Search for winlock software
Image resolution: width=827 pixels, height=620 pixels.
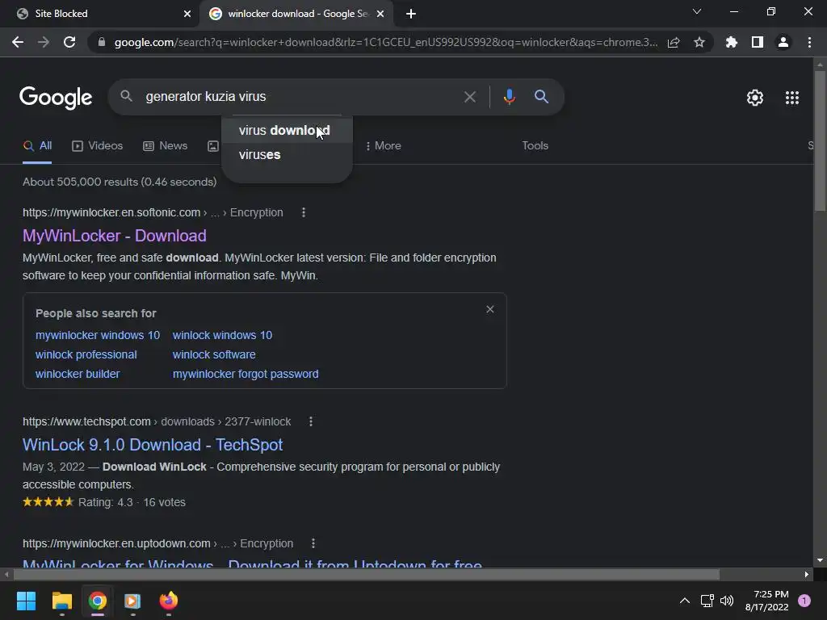(214, 355)
